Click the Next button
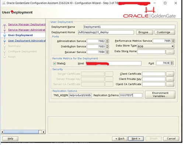Image resolution: width=184 pixels, height=145 pixels. [x=136, y=139]
